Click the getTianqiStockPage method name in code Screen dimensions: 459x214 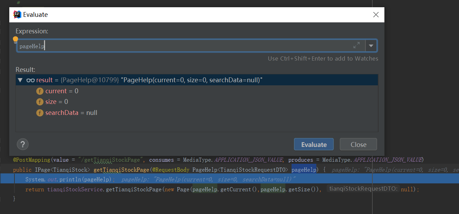click(121, 170)
